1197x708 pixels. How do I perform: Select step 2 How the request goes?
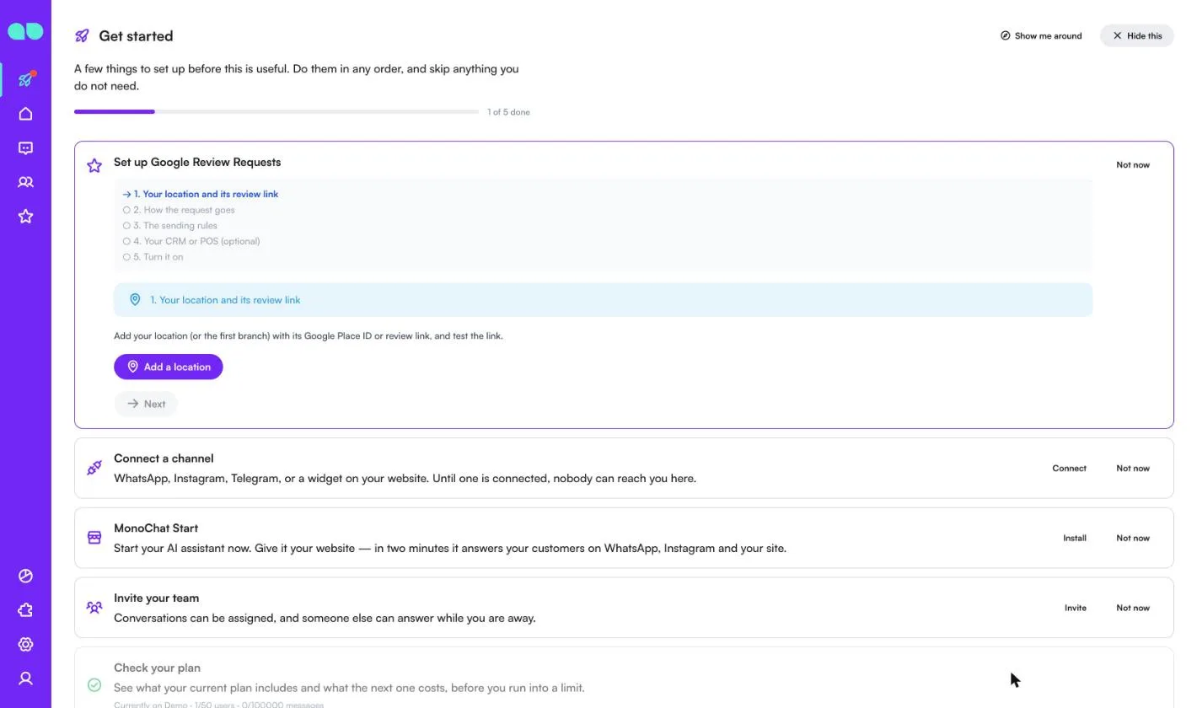click(x=179, y=210)
